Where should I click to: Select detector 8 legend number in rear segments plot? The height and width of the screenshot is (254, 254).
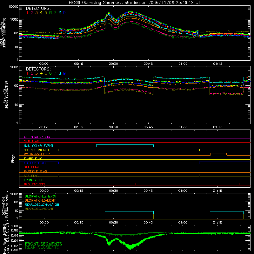(60, 73)
